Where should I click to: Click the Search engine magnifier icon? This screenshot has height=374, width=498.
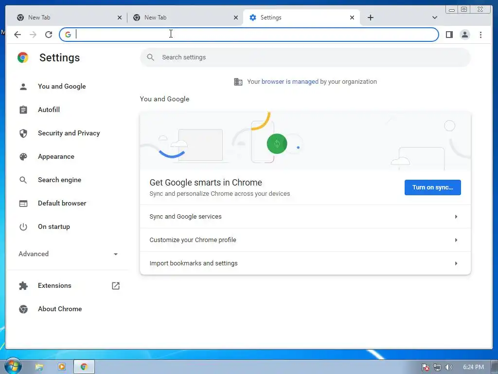pyautogui.click(x=23, y=180)
